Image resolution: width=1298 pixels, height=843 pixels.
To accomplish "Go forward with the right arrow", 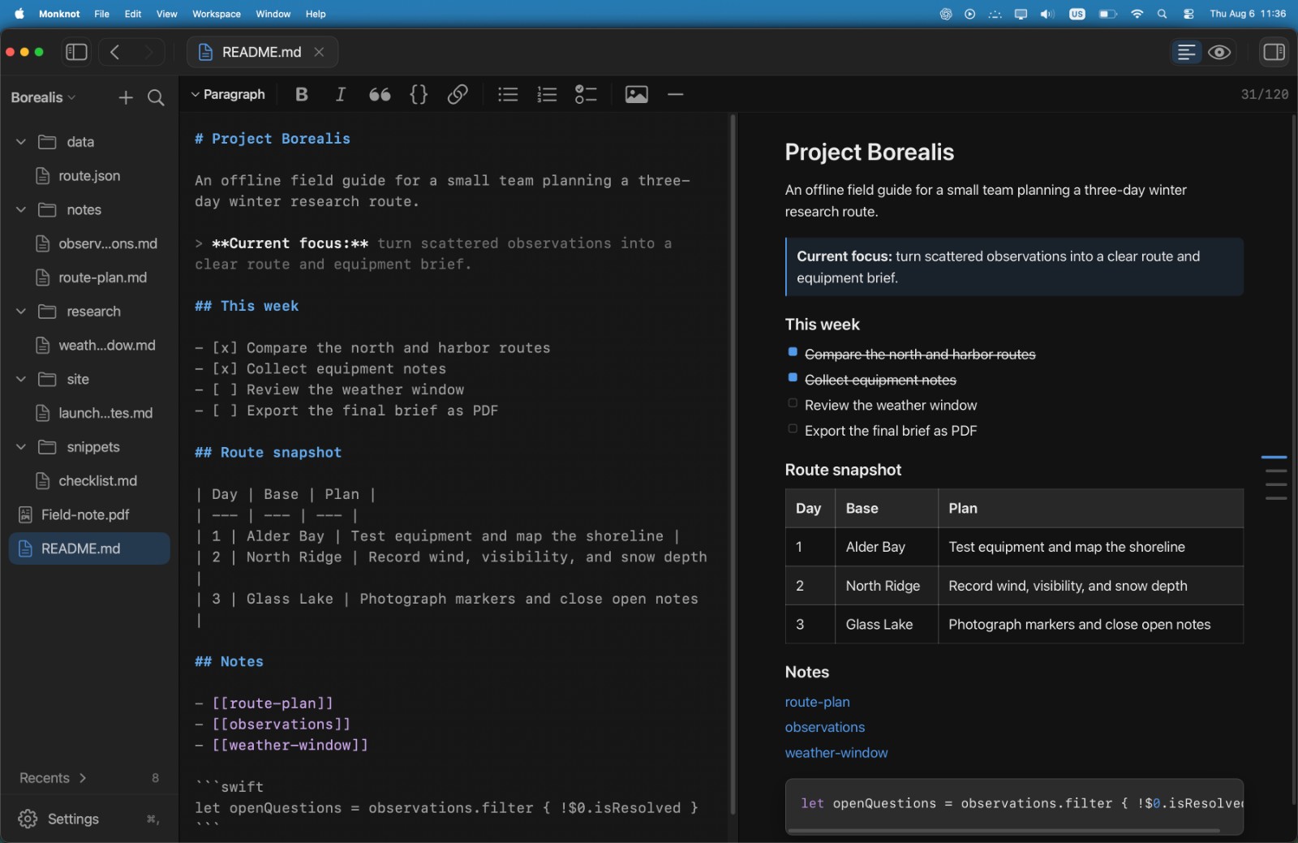I will [148, 52].
